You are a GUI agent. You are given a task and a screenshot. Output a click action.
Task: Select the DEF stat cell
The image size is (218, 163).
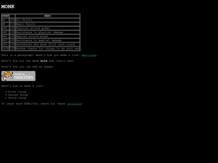click(5, 32)
